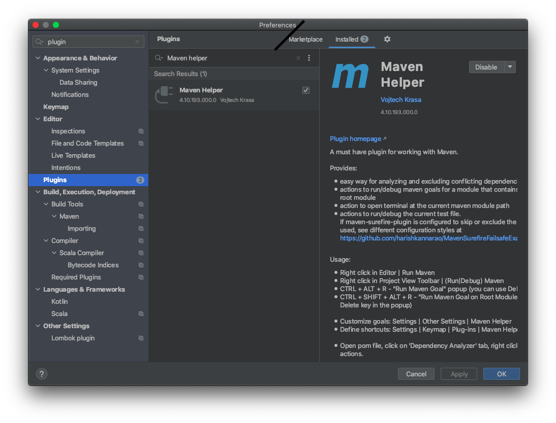556x423 pixels.
Task: Confirm preferences with OK
Action: pyautogui.click(x=502, y=374)
